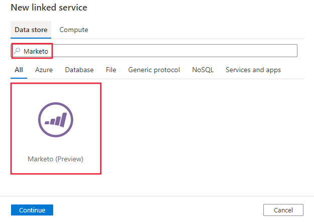Screen dimensions: 314x222
Task: Select the All category filter
Action: coord(19,70)
